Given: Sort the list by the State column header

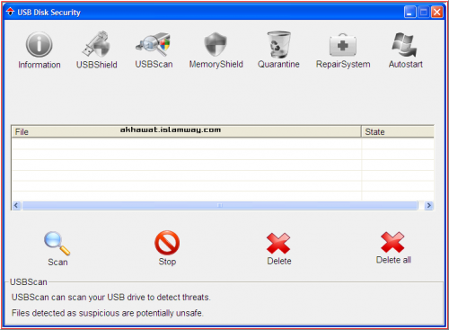Looking at the screenshot, I should (398, 132).
